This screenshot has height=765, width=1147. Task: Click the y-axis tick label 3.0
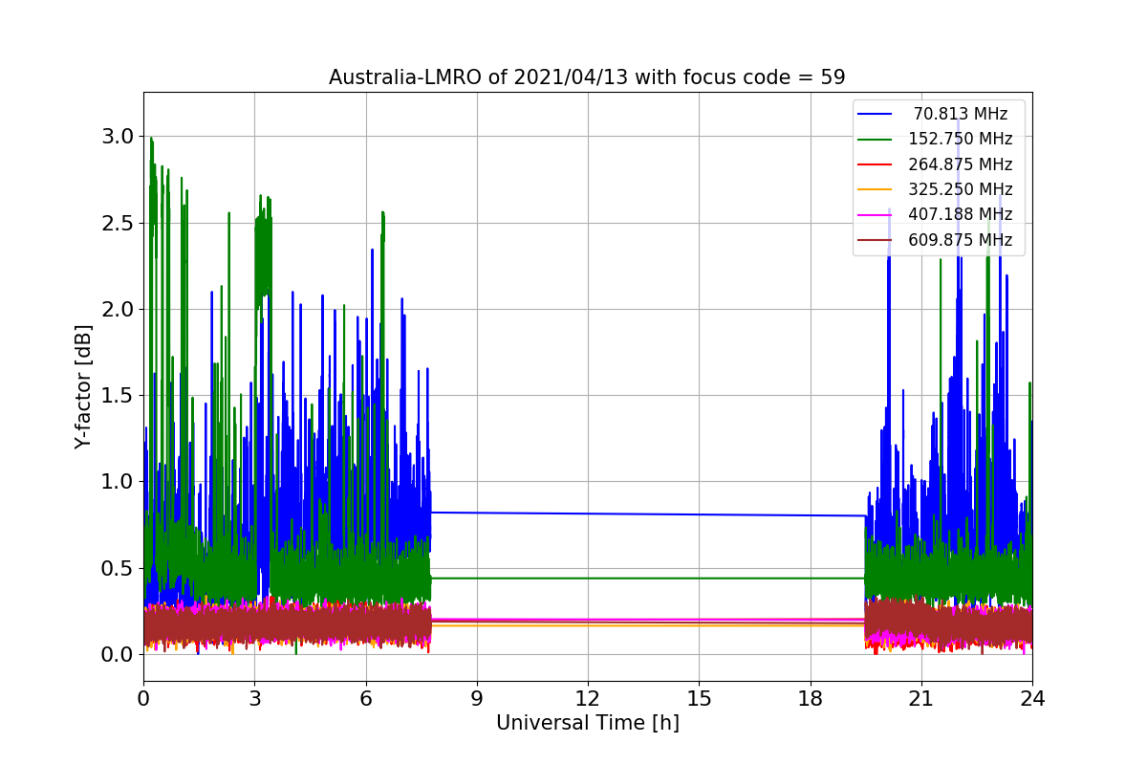click(118, 137)
